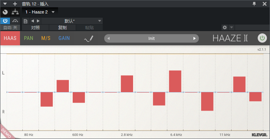Add a new insert with plus icon
Screen dimensions: 270x139
15,4
